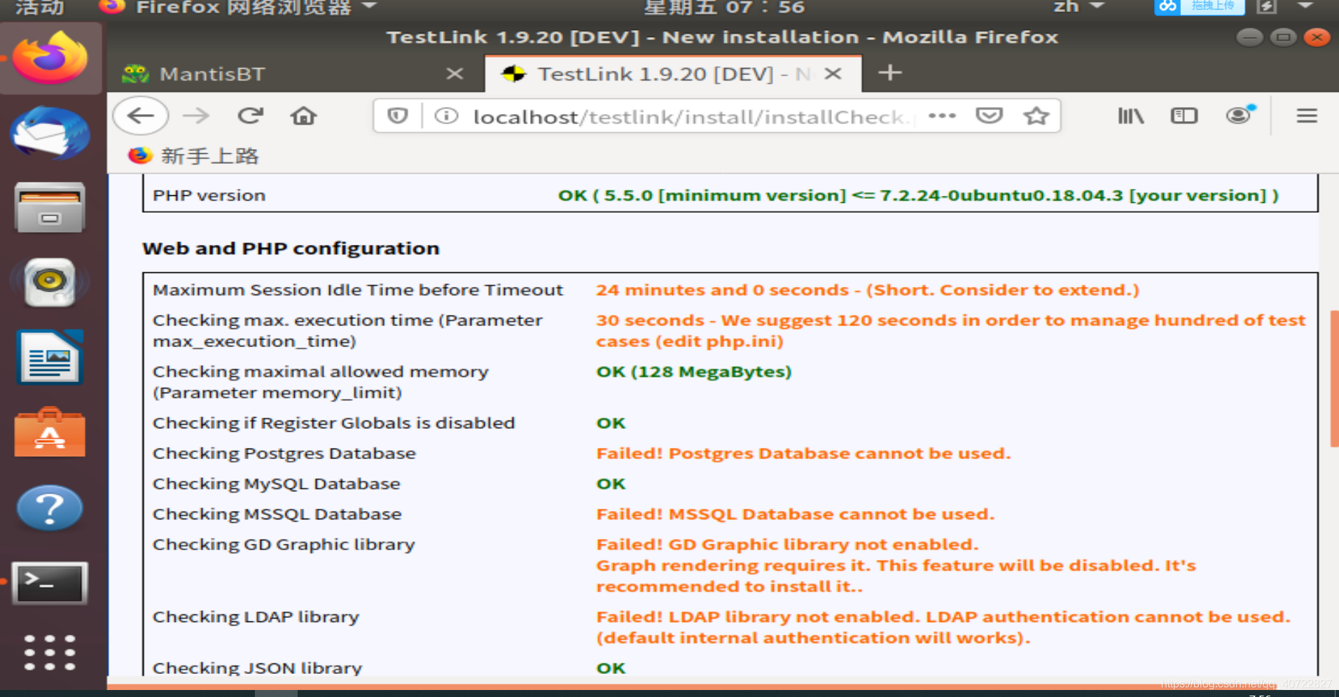Select 'Maximum Session Idle Time before Timeout' label

357,290
